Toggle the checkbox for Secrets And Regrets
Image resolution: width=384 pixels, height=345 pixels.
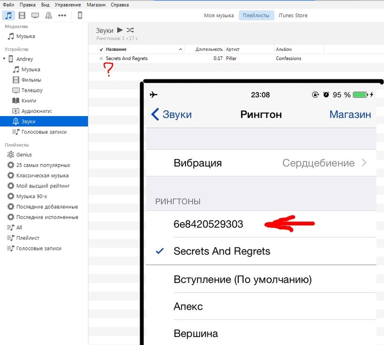tap(101, 58)
